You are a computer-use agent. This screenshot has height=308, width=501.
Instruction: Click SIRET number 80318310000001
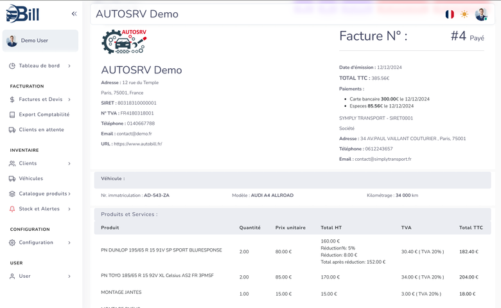137,103
